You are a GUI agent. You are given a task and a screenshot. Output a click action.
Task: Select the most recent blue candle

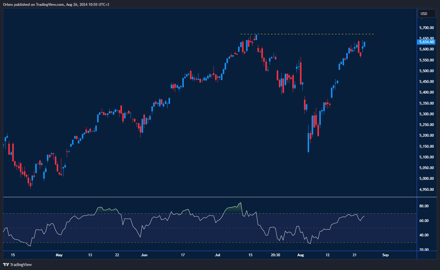point(364,44)
